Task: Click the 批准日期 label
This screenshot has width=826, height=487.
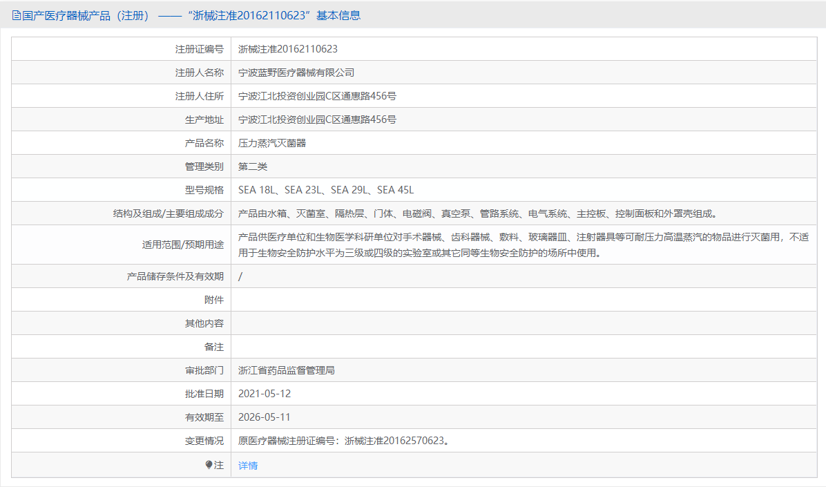Action: tap(204, 394)
